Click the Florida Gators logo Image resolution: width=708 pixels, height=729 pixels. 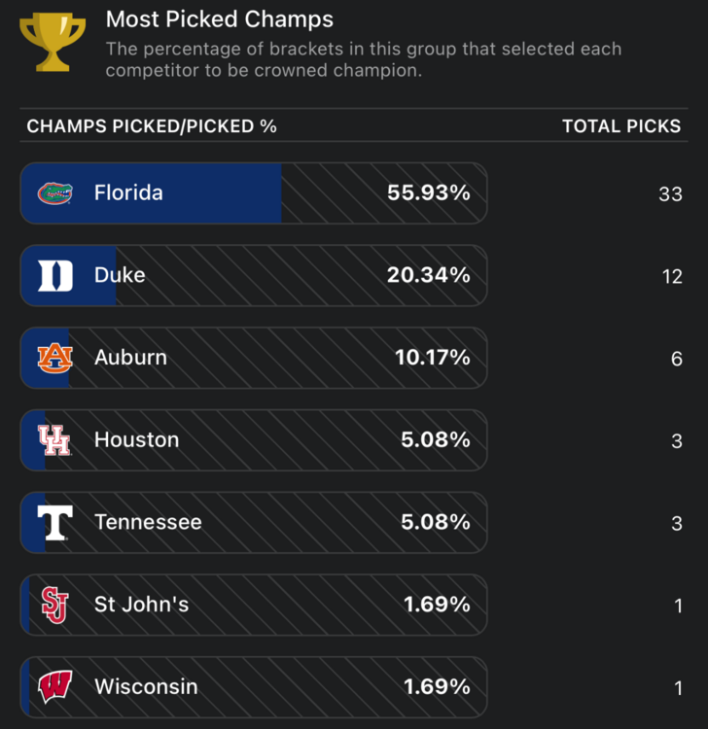click(x=54, y=193)
